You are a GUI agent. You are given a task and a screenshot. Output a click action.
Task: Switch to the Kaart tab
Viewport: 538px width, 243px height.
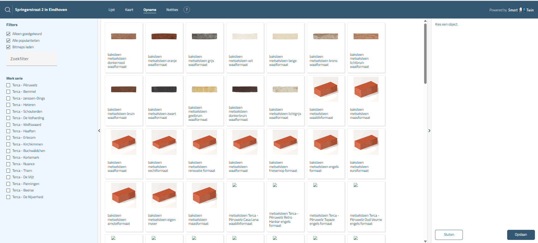pos(129,10)
